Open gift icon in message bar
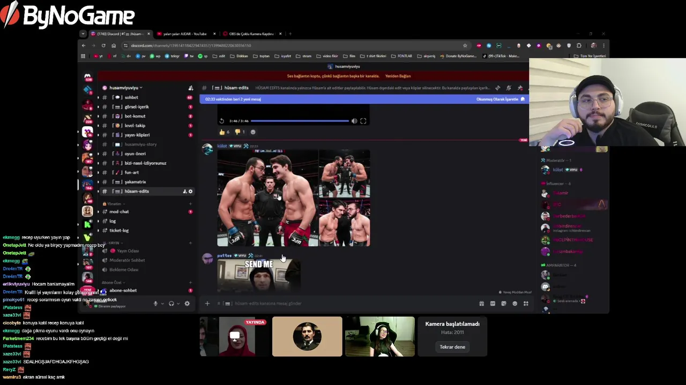Image resolution: width=686 pixels, height=385 pixels. (x=481, y=304)
